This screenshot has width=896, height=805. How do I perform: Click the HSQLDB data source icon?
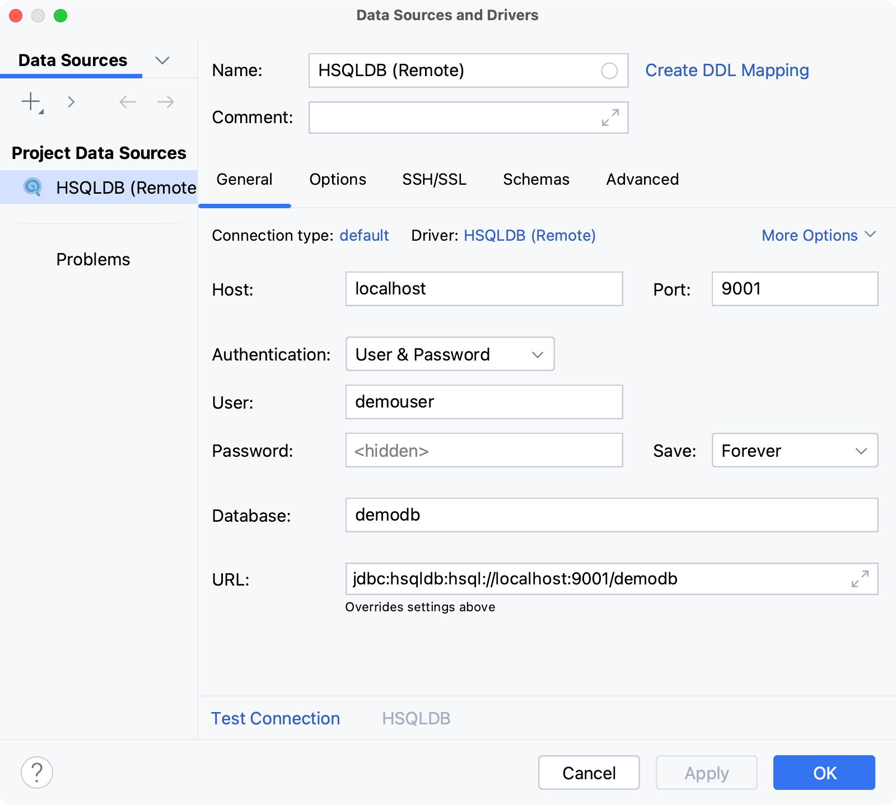(x=33, y=188)
